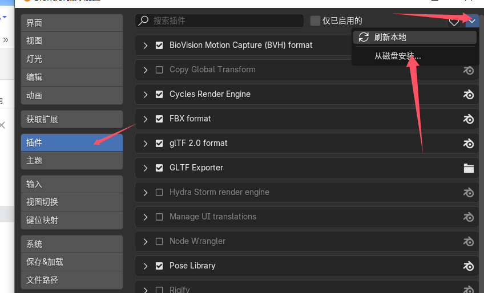Open the 视图 preferences section
The width and height of the screenshot is (484, 293).
click(72, 40)
